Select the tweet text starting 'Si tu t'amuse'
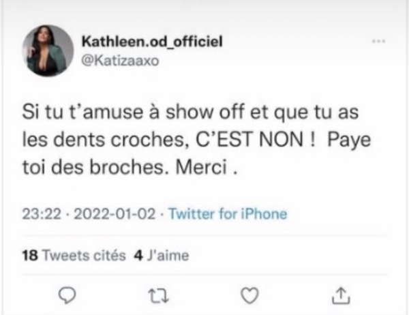 click(196, 140)
